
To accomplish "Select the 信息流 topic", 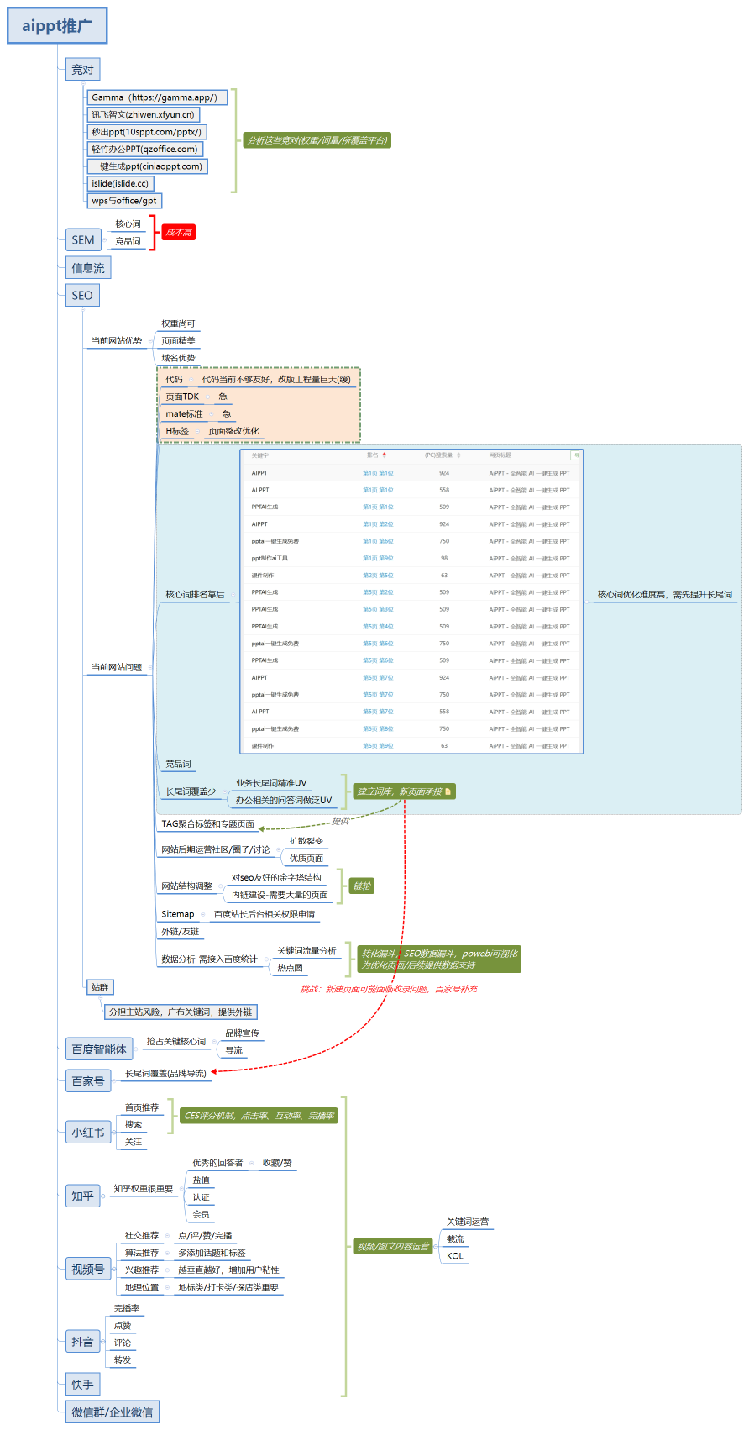I will tap(88, 268).
